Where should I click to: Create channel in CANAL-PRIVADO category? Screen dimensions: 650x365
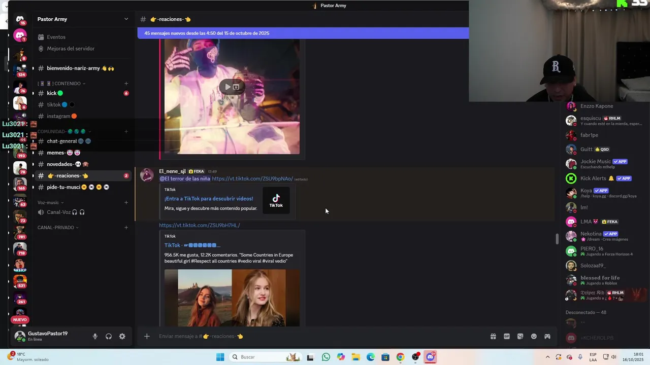click(x=126, y=227)
